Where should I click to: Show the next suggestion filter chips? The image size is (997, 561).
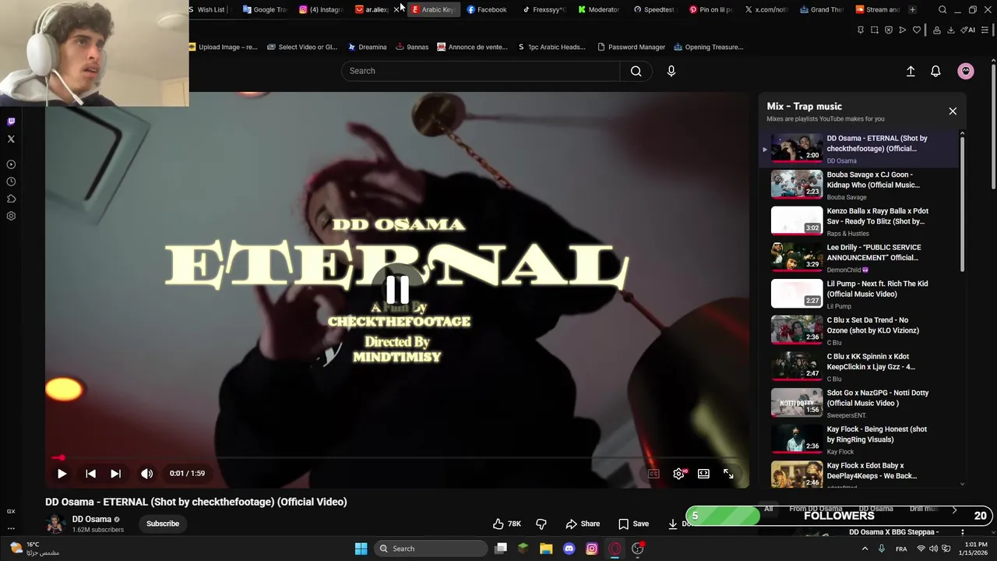click(954, 510)
